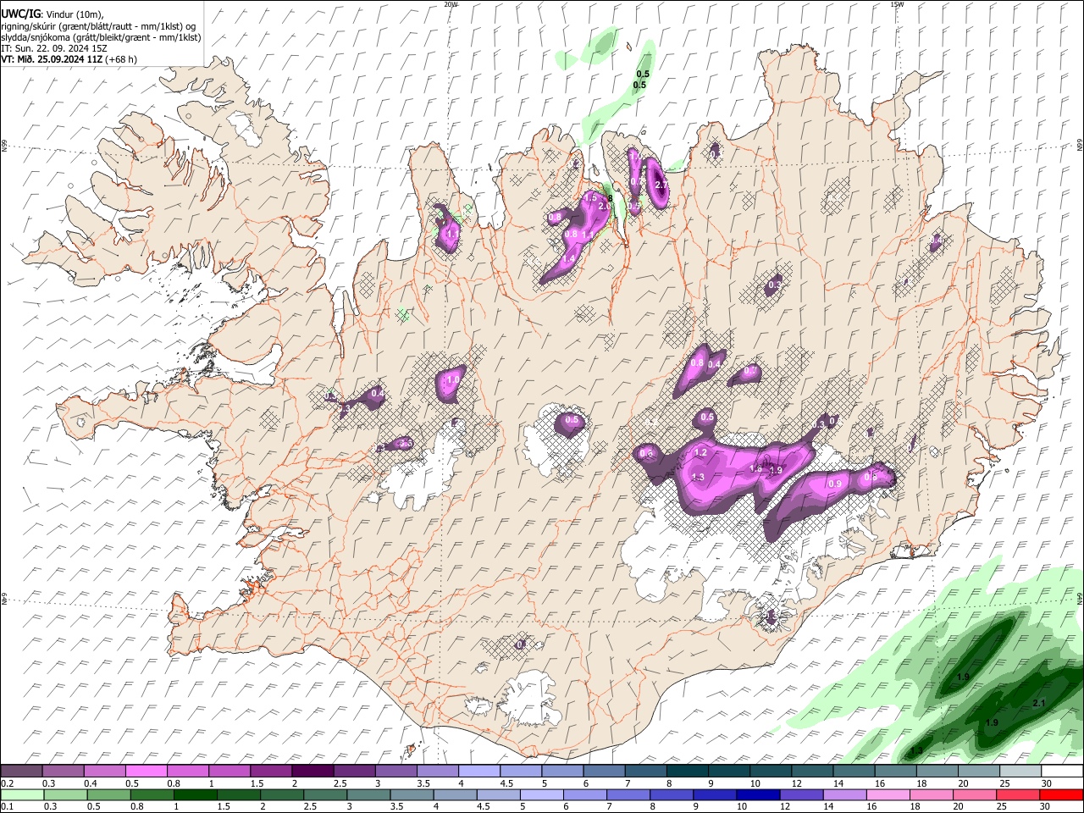1084x813 pixels.
Task: Click the 'UWC/IG: Vindur (10m)' title text
Action: [x=53, y=14]
